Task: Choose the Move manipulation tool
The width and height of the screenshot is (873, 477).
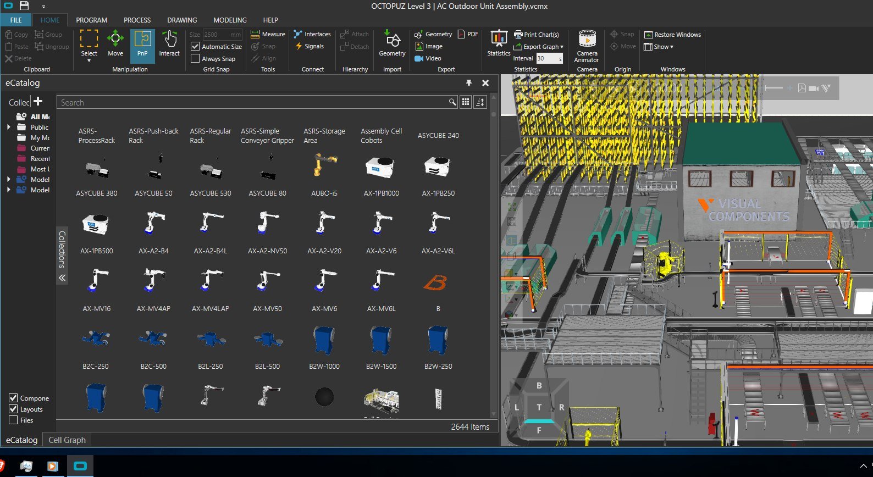Action: (x=115, y=43)
